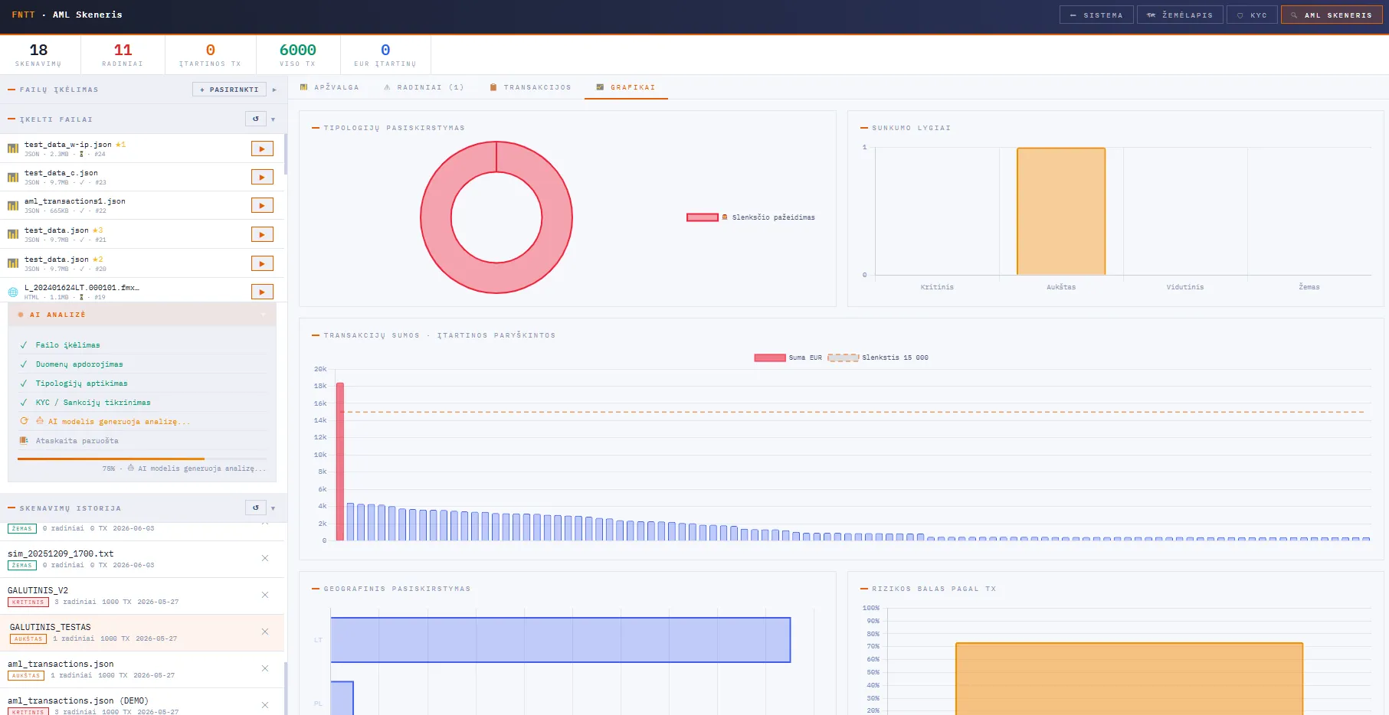Click the file icon of test_data_w-ip.json

pos(13,149)
